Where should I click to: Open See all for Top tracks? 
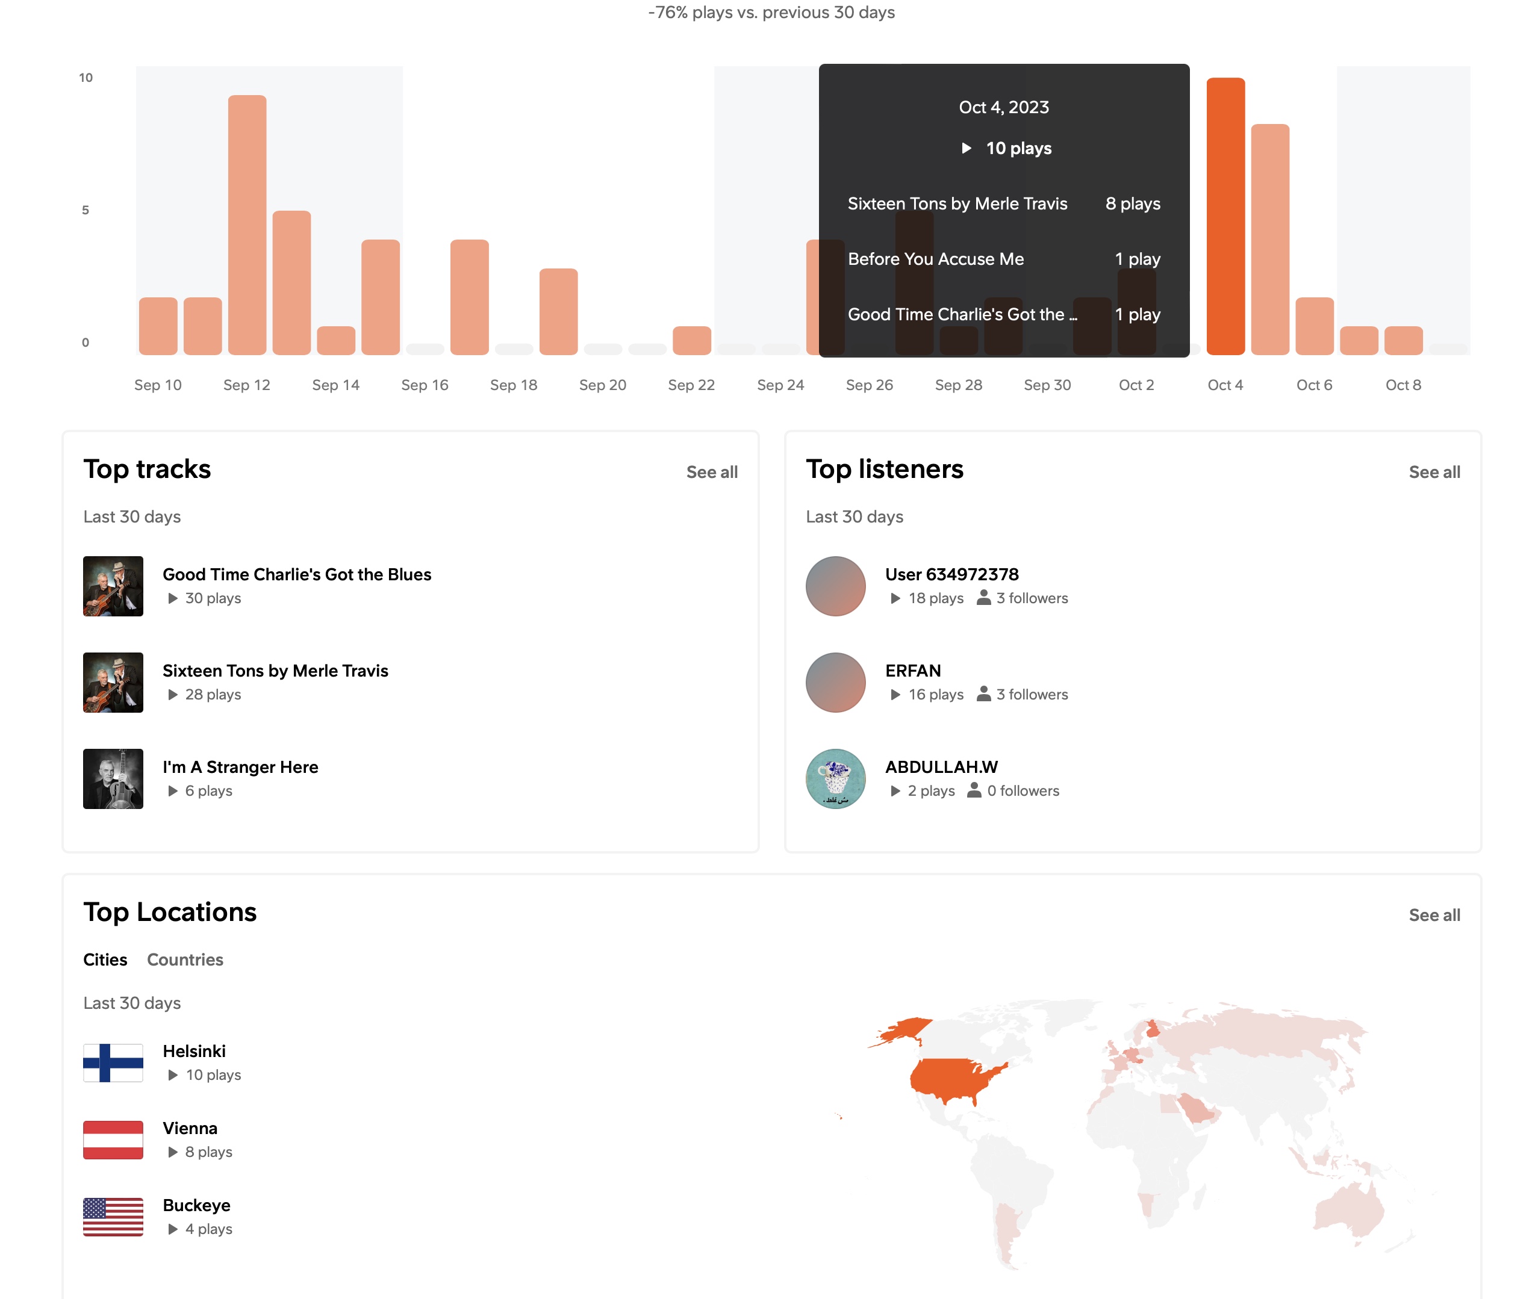tap(712, 472)
